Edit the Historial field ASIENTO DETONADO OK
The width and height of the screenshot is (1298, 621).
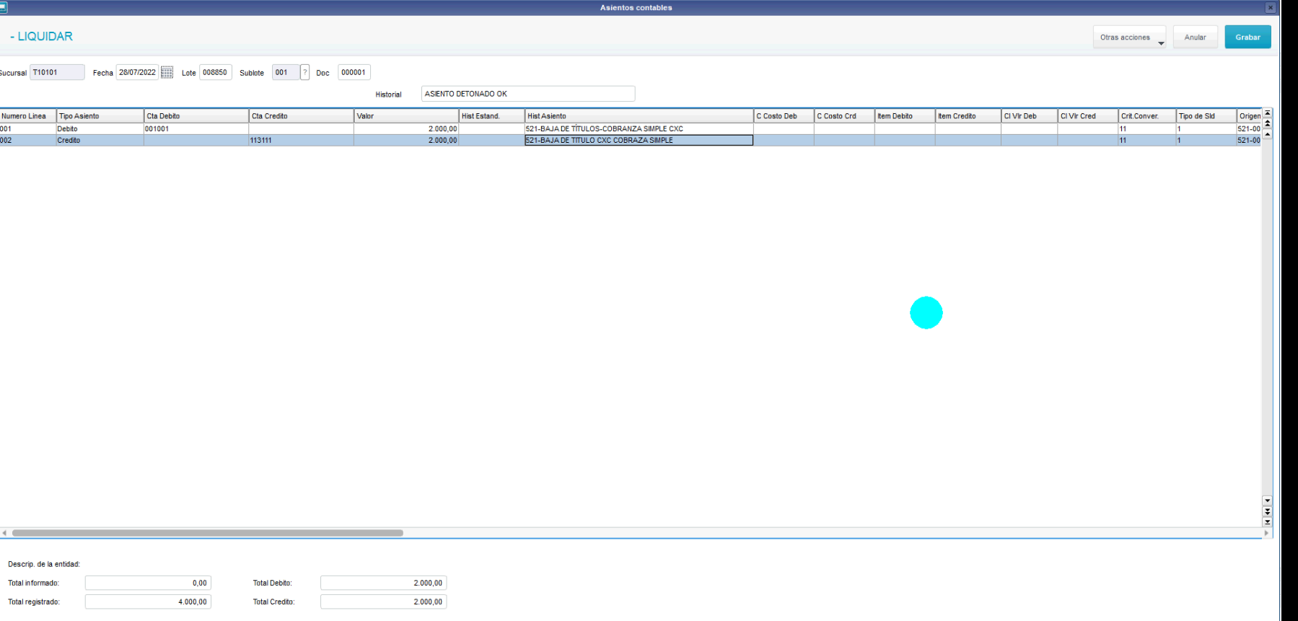pos(528,94)
